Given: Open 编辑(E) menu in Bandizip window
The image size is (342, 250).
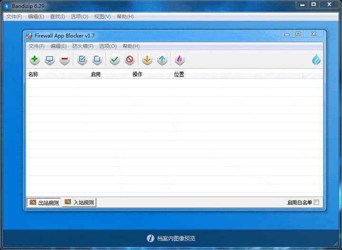Looking at the screenshot, I should (x=36, y=17).
